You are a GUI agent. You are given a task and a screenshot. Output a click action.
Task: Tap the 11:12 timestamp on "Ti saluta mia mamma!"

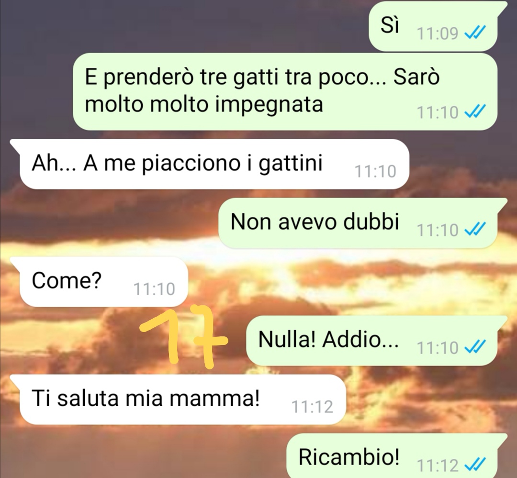coord(312,407)
